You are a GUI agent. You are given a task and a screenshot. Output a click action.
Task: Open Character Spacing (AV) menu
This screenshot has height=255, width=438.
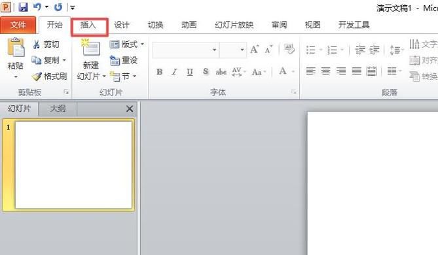pyautogui.click(x=238, y=72)
